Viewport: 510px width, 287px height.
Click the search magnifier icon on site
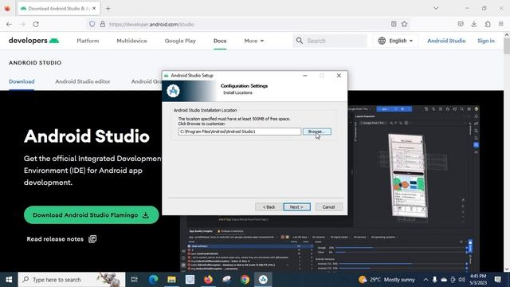(x=300, y=41)
